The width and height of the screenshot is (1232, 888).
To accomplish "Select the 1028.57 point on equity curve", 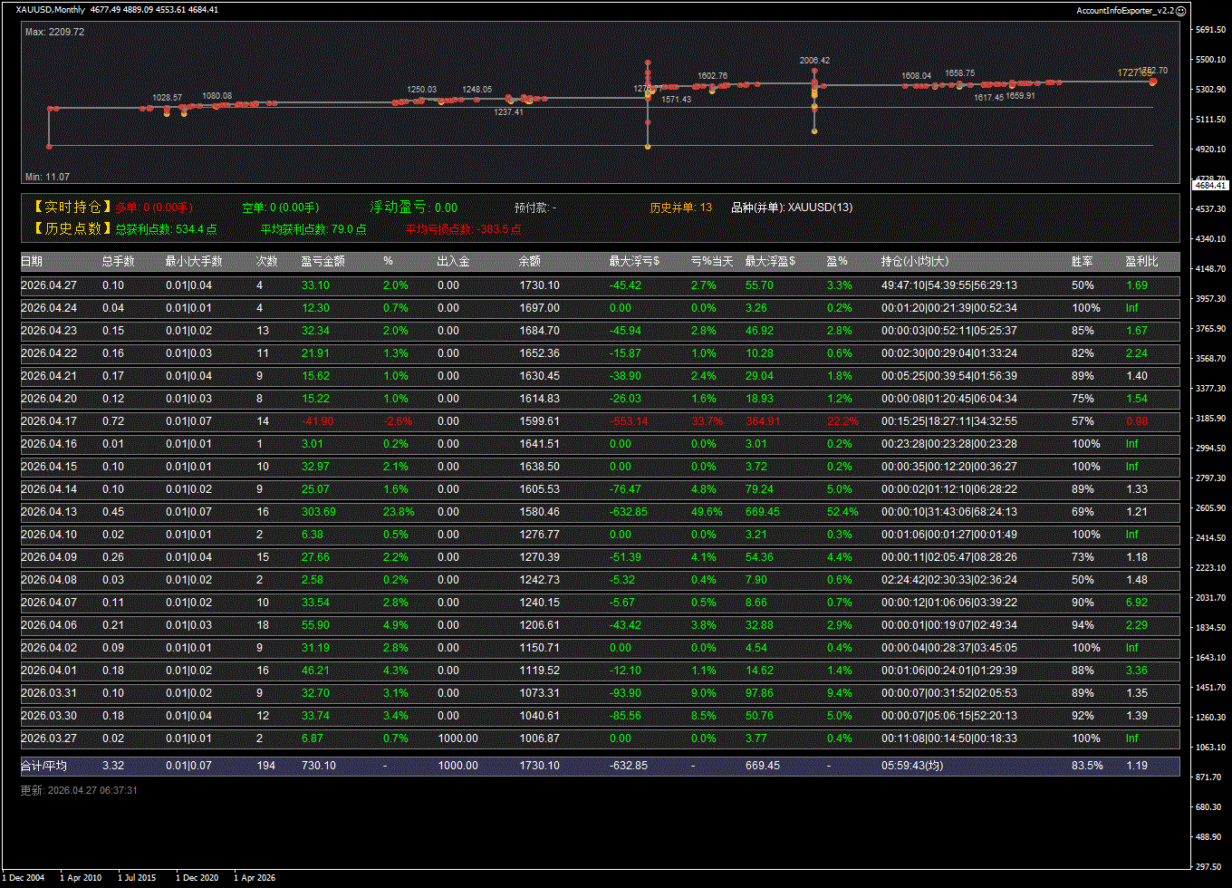I will pyautogui.click(x=167, y=97).
